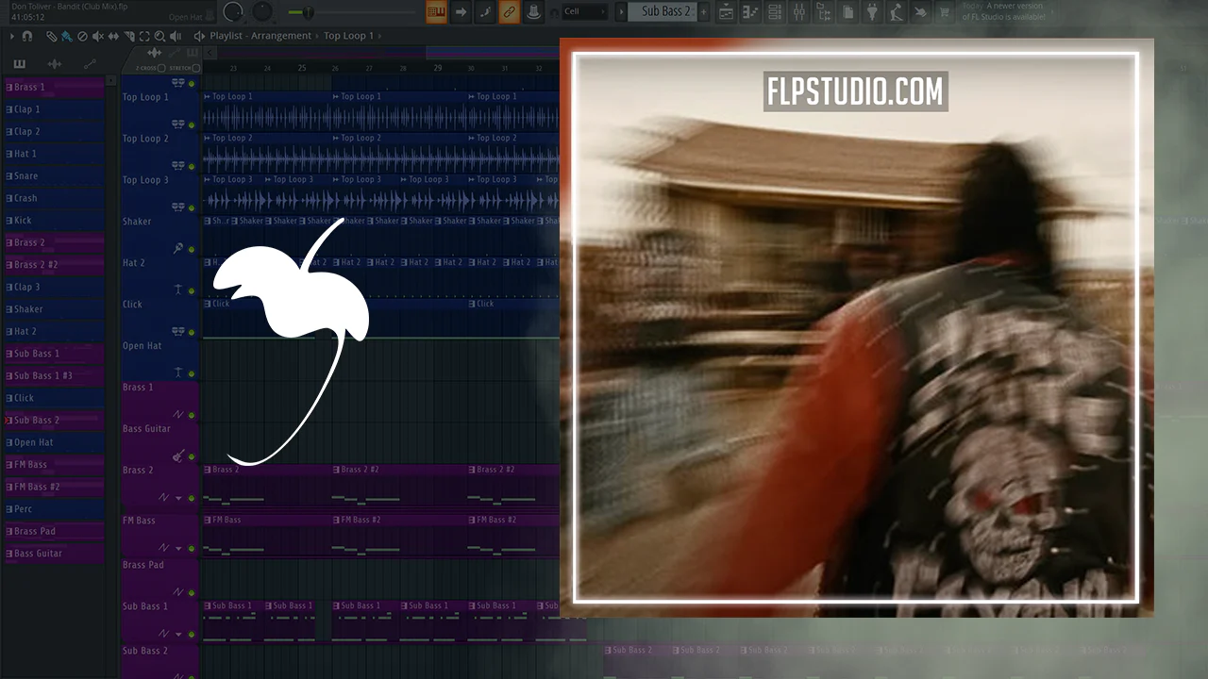Screen dimensions: 1208x679
Task: Select the playlist Playback speaker tool
Action: (x=176, y=36)
